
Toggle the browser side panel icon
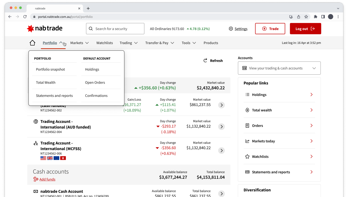(x=323, y=17)
